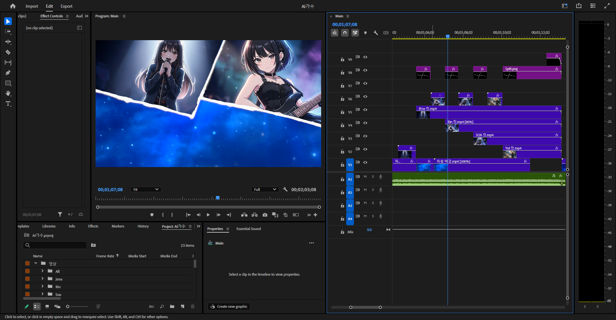Viewport: 616px width, 320px height.
Task: Show more Program Monitor transport buttons
Action: click(x=309, y=215)
